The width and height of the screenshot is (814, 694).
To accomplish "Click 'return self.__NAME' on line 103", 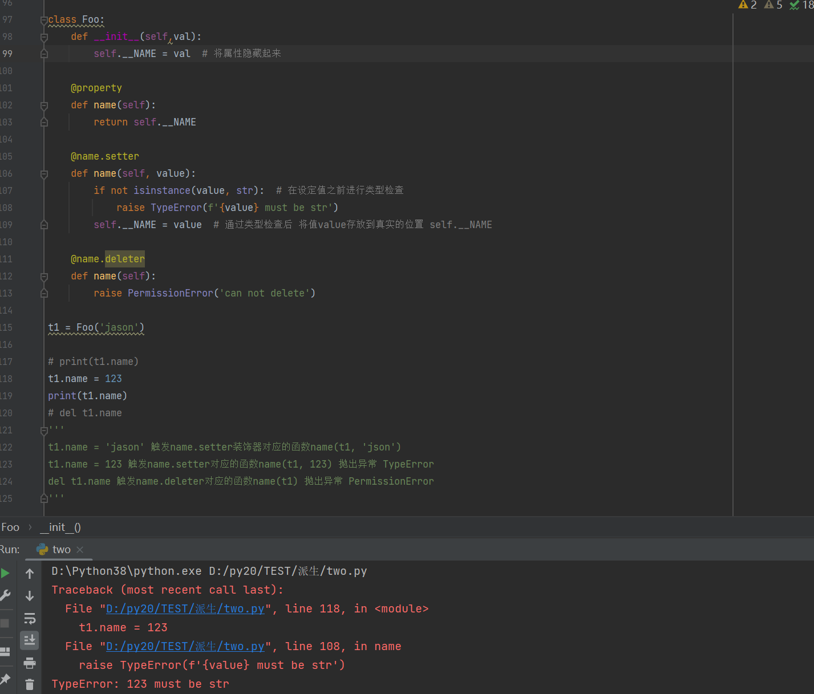I will pyautogui.click(x=145, y=122).
